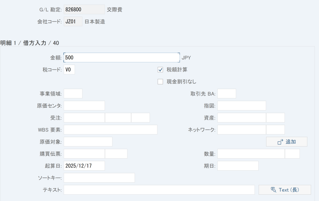The image size is (319, 201).
Task: Focus the first 購買伝票 field
Action: (x=84, y=154)
